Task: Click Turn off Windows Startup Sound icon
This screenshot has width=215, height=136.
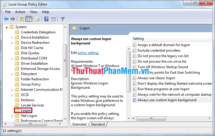Action: pyautogui.click(x=134, y=67)
